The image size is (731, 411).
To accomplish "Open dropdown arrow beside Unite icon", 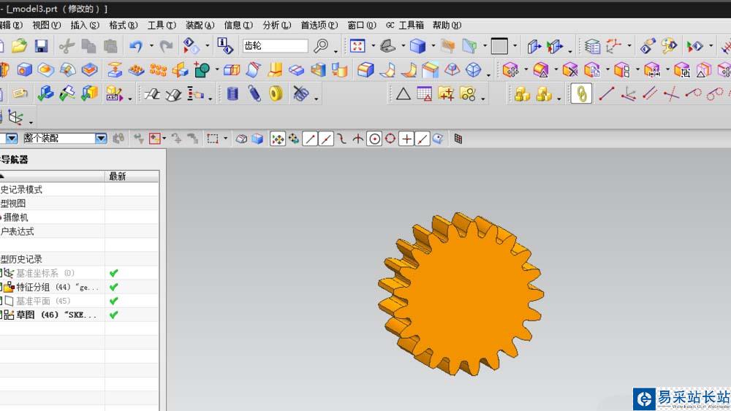I will point(217,70).
